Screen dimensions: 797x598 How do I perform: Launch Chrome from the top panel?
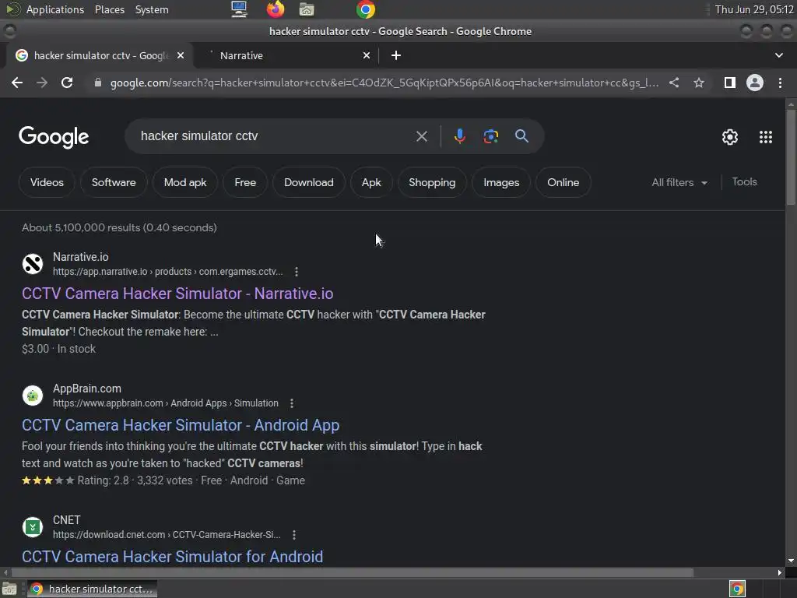(366, 9)
